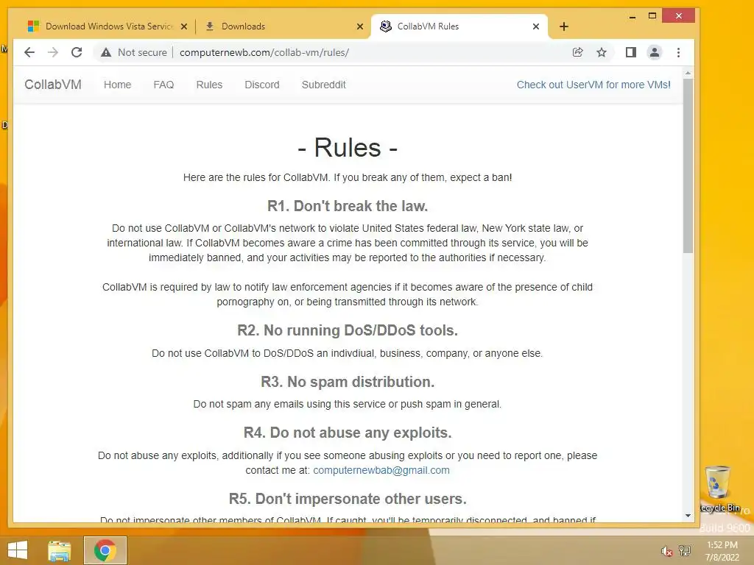The height and width of the screenshot is (565, 754).
Task: Click the R2. No running DoS/DDoS tools heading
Action: 348,330
